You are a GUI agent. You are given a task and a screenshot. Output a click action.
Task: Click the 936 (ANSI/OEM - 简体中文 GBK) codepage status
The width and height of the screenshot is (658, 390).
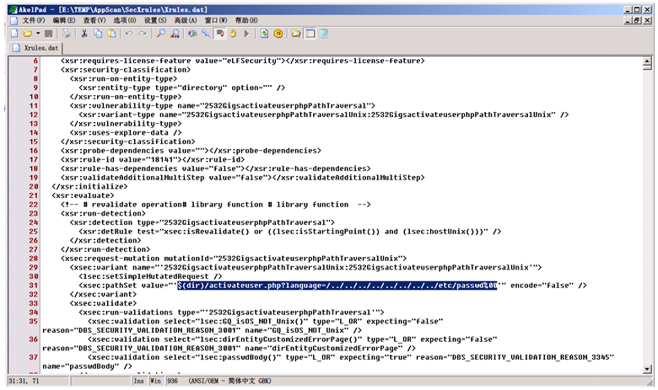(x=218, y=381)
